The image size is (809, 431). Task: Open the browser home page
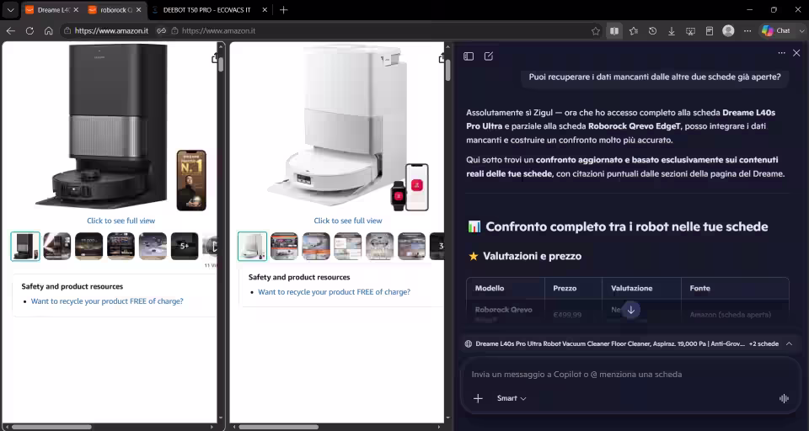coord(49,31)
